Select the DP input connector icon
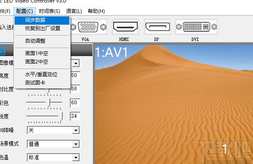This screenshot has width=253, height=164. click(x=158, y=27)
